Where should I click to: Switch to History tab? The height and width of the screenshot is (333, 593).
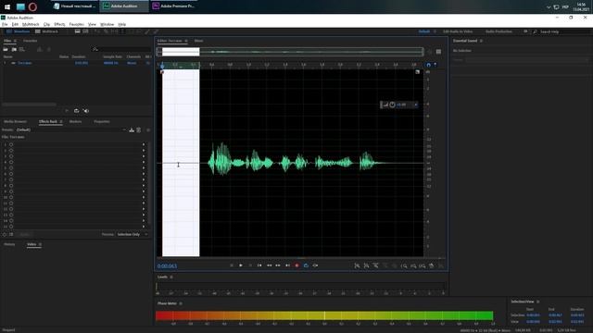click(9, 244)
